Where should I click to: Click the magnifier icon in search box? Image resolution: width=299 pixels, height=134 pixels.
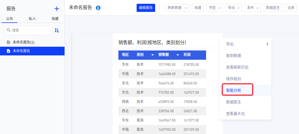click(9, 30)
